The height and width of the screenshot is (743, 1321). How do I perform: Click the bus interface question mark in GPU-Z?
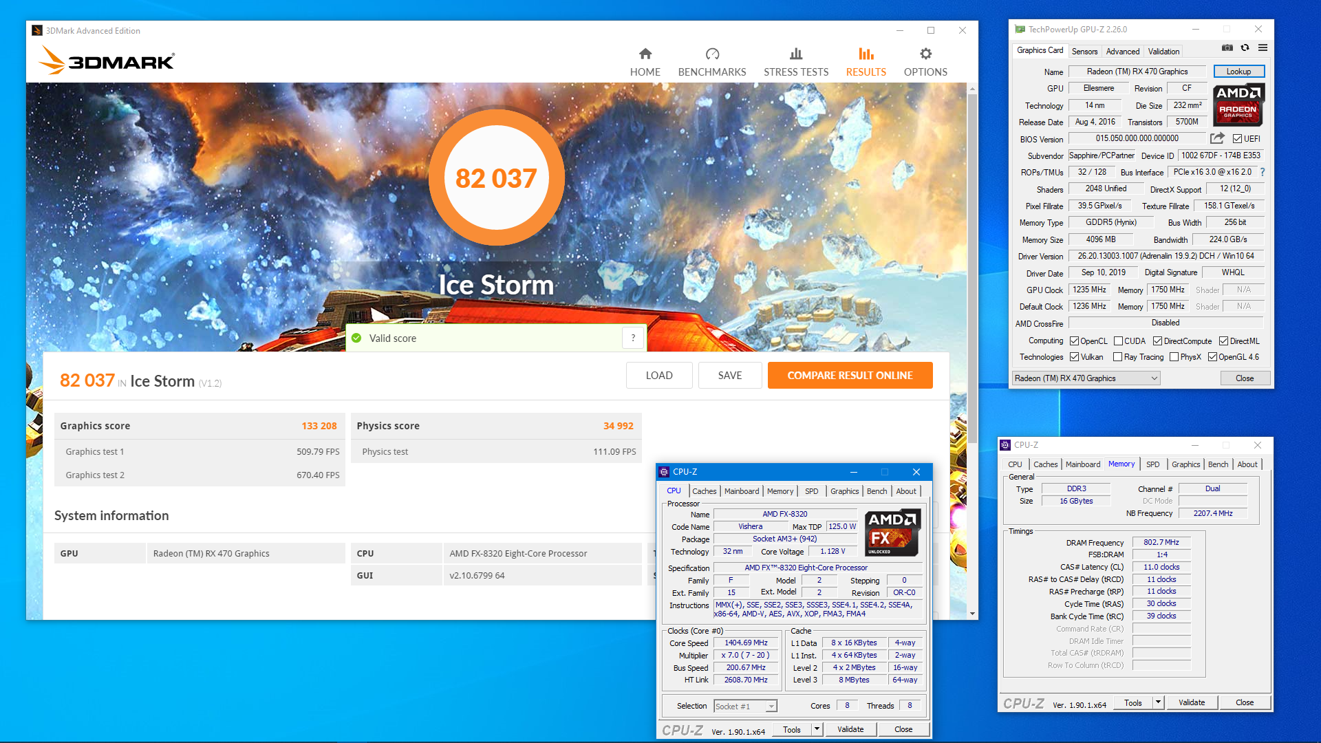(1263, 172)
